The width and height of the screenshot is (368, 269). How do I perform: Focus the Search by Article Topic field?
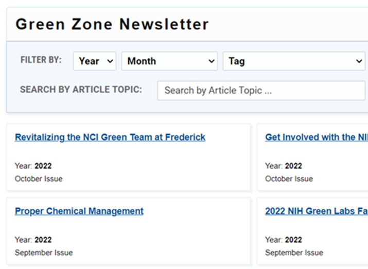pos(261,91)
